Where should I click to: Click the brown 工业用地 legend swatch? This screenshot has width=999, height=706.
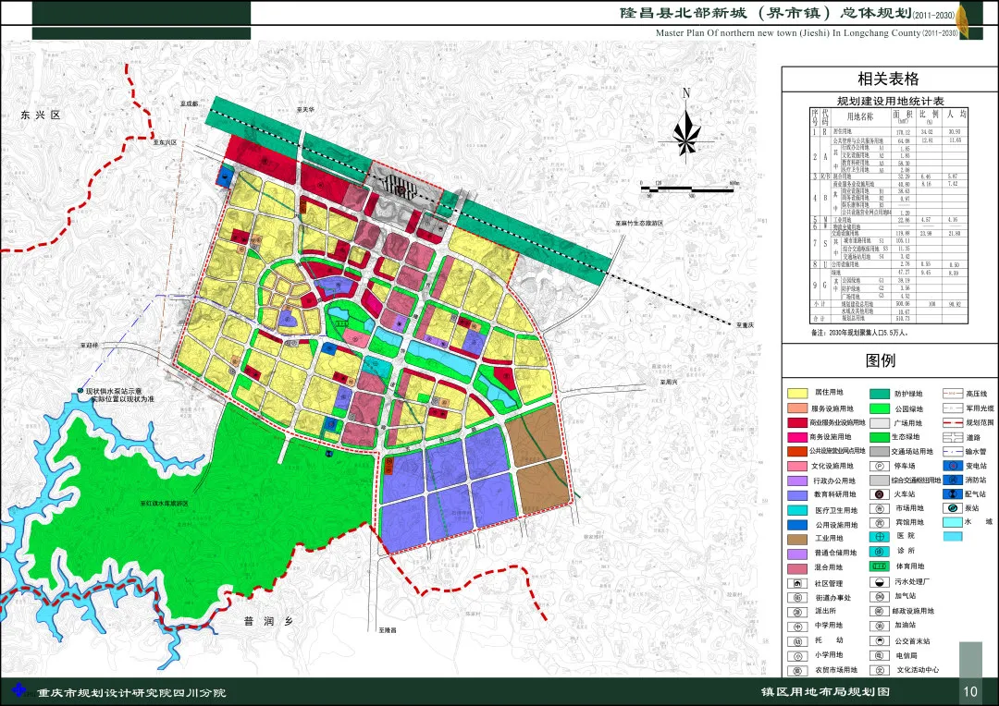[796, 538]
